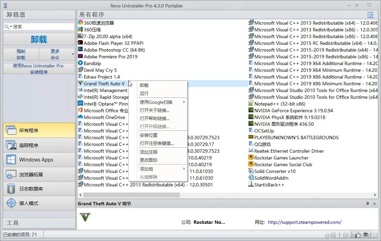Click the StartIsBack++ icon
381x241 pixels.
pyautogui.click(x=251, y=184)
